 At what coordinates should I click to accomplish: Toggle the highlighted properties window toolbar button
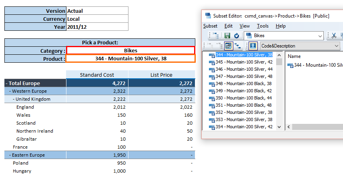(x=228, y=46)
